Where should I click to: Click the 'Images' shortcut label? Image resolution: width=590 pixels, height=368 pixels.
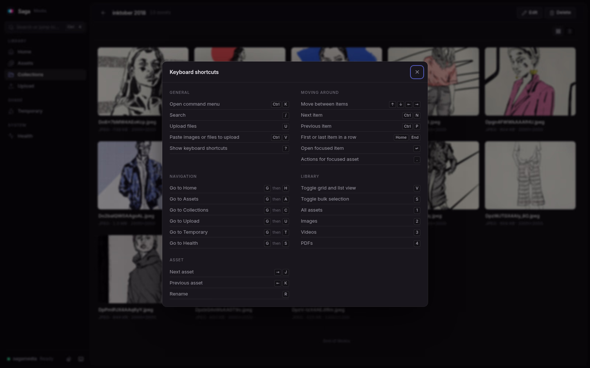[309, 221]
